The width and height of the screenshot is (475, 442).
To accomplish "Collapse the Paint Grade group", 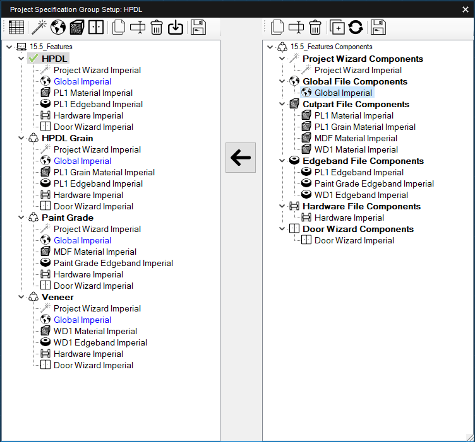I will click(21, 218).
